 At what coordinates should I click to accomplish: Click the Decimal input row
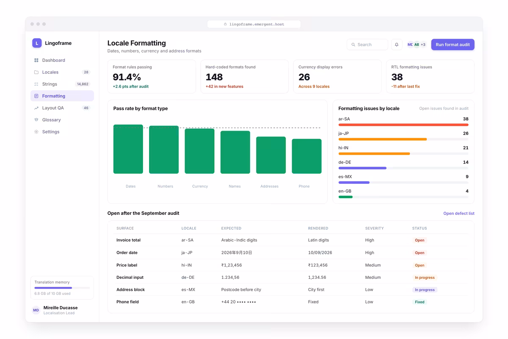pos(291,278)
